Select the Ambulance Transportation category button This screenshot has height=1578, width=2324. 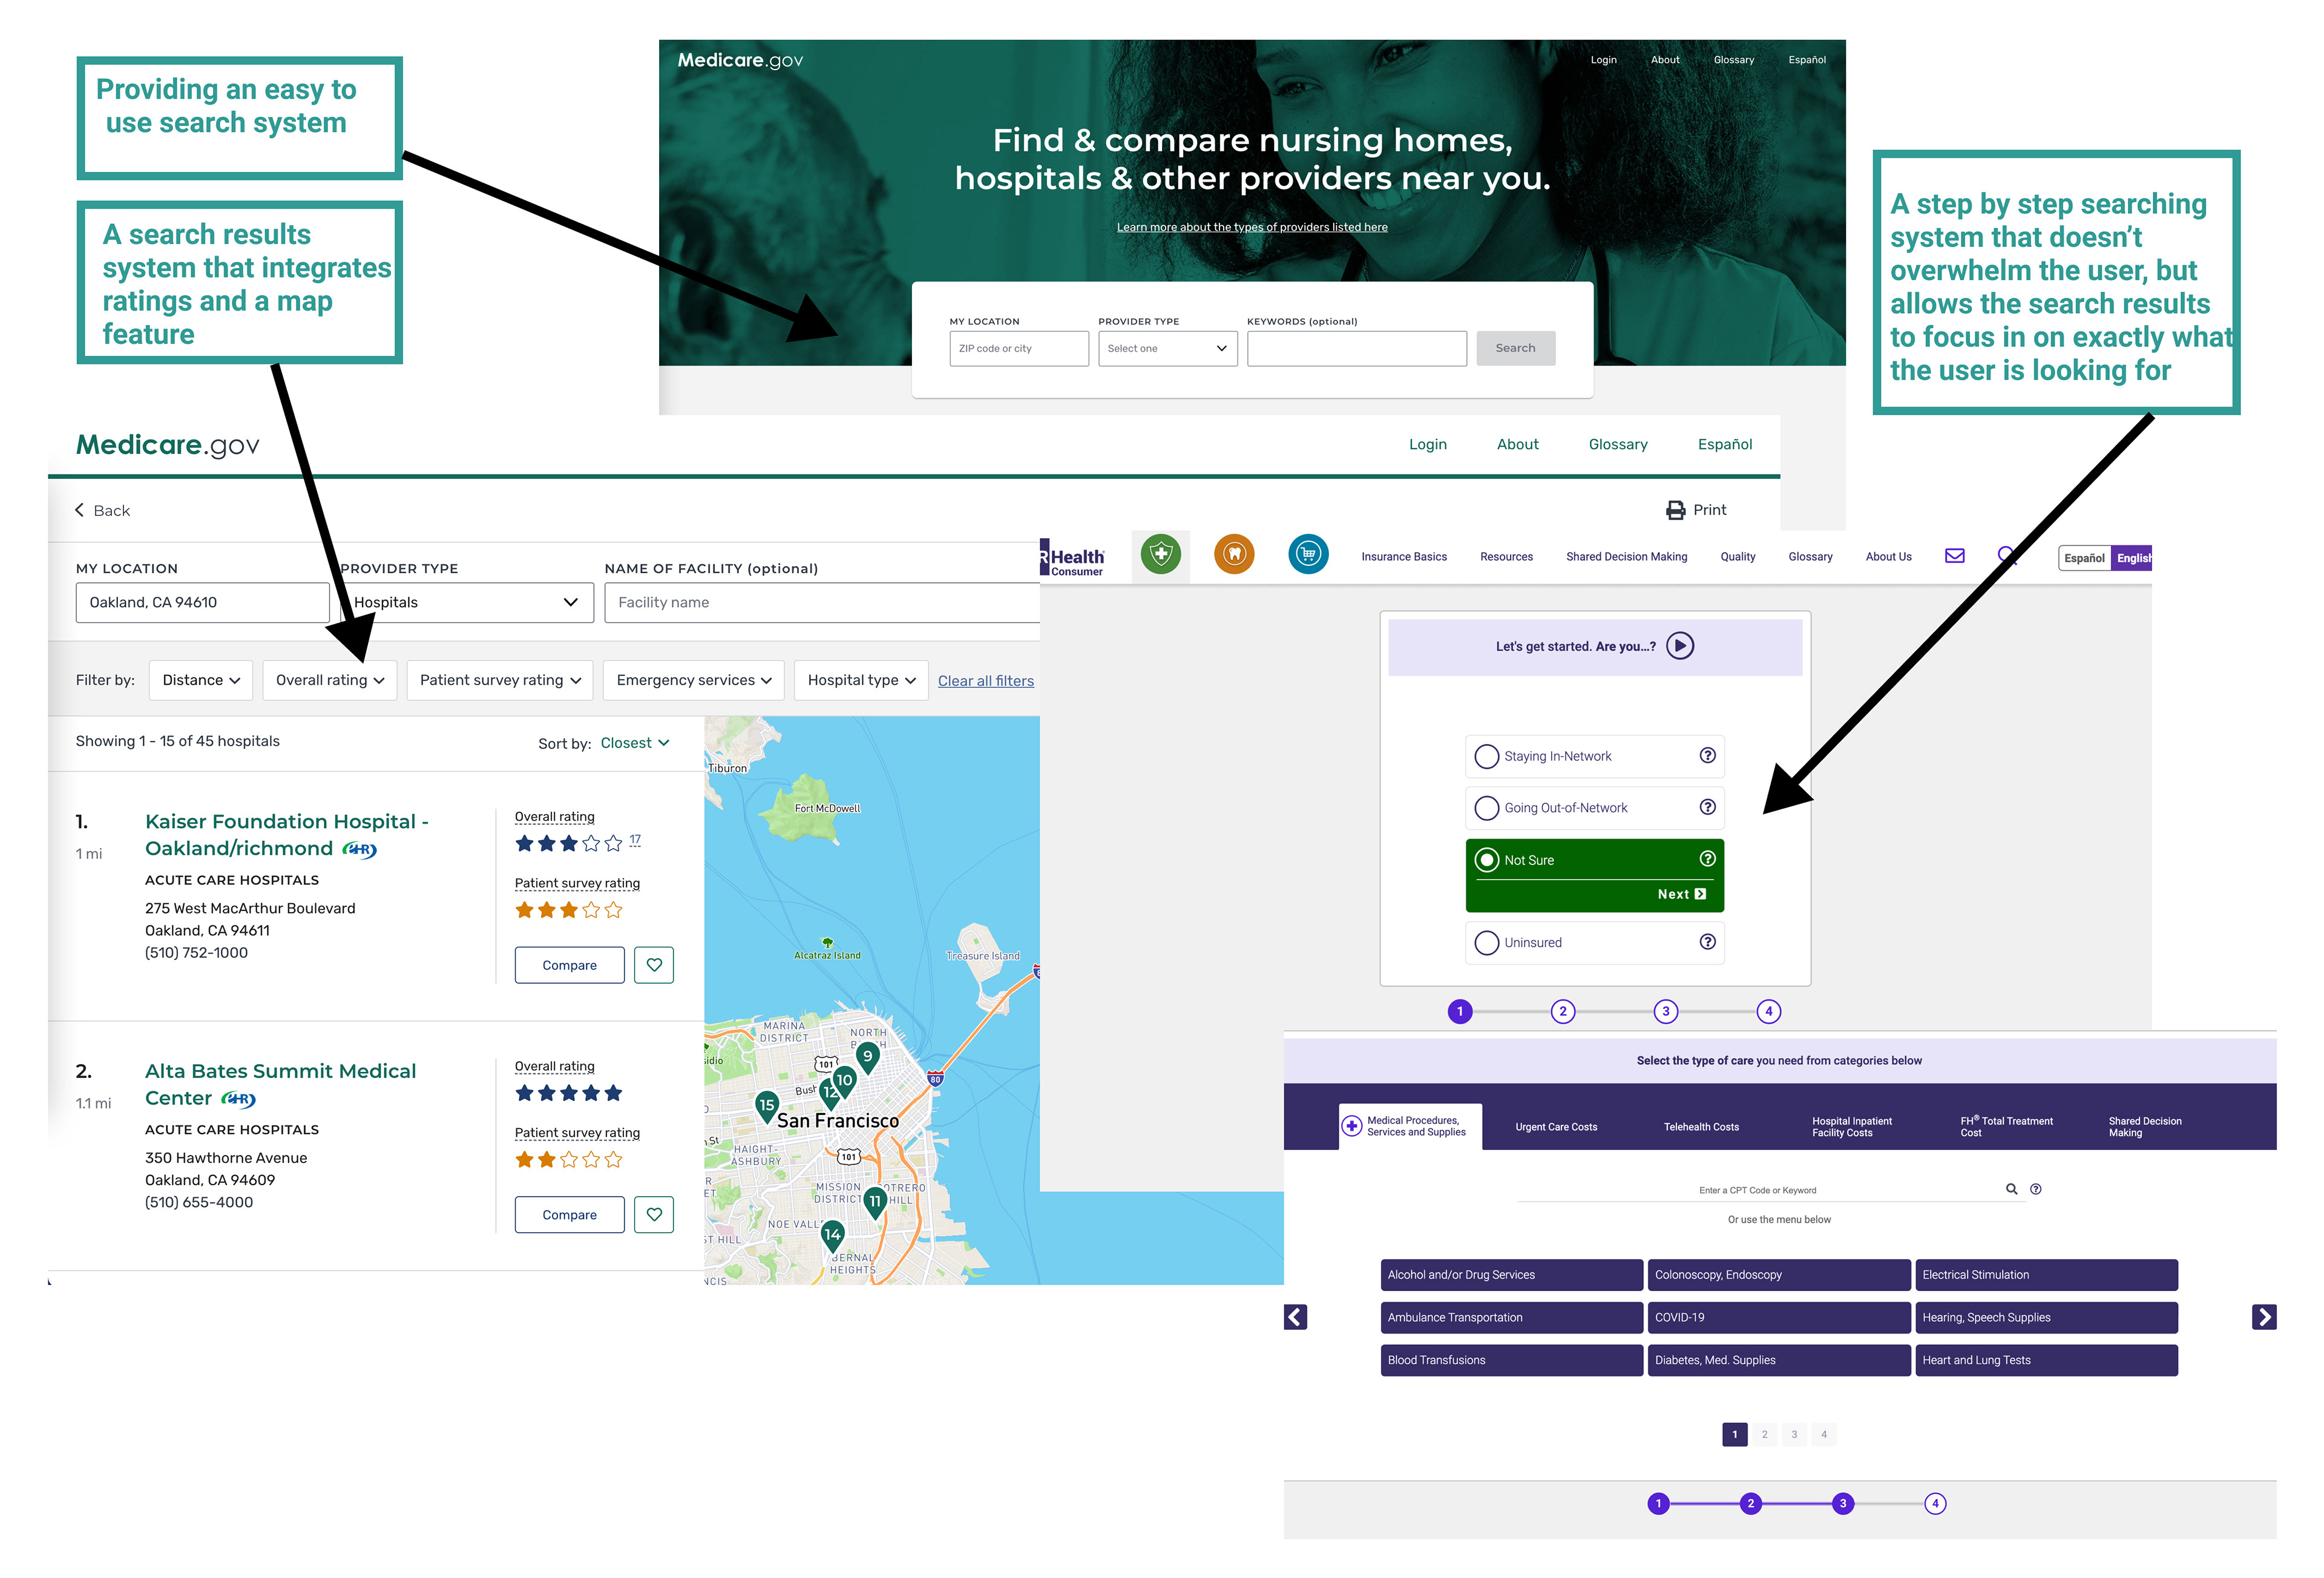pos(1511,1317)
